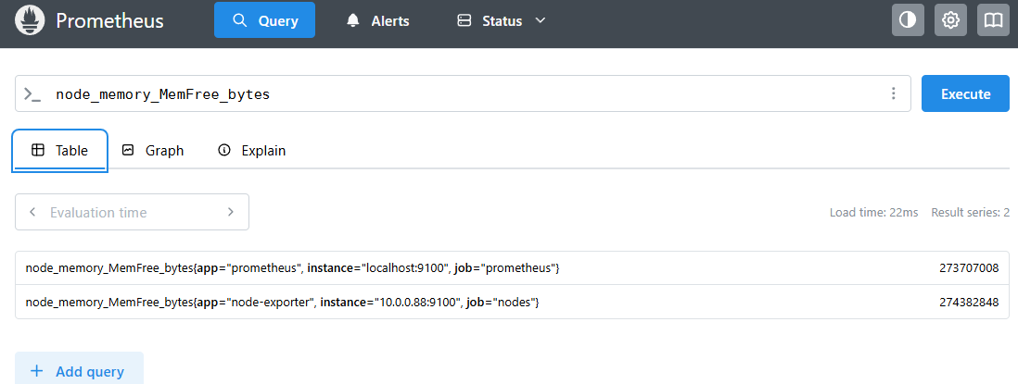Open settings via the gear icon
1018x384 pixels.
[x=950, y=20]
